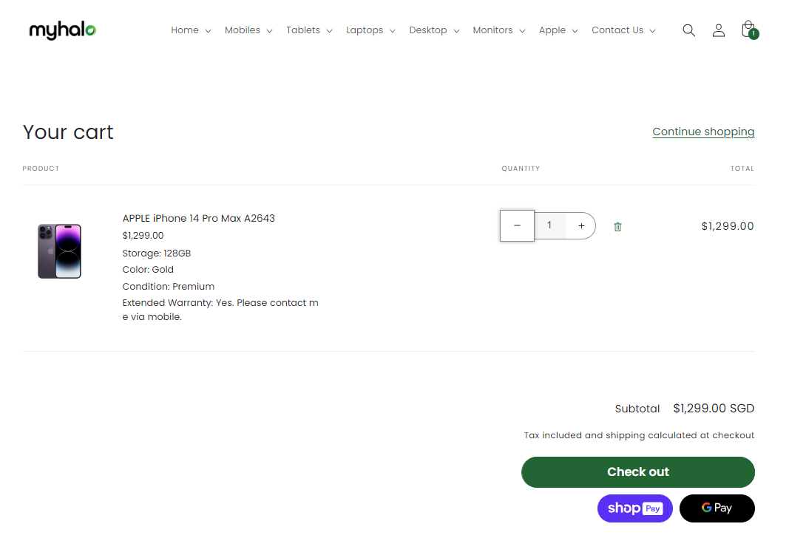Screen dimensions: 806x555
Task: Expand the Home dropdown menu
Action: pyautogui.click(x=191, y=30)
